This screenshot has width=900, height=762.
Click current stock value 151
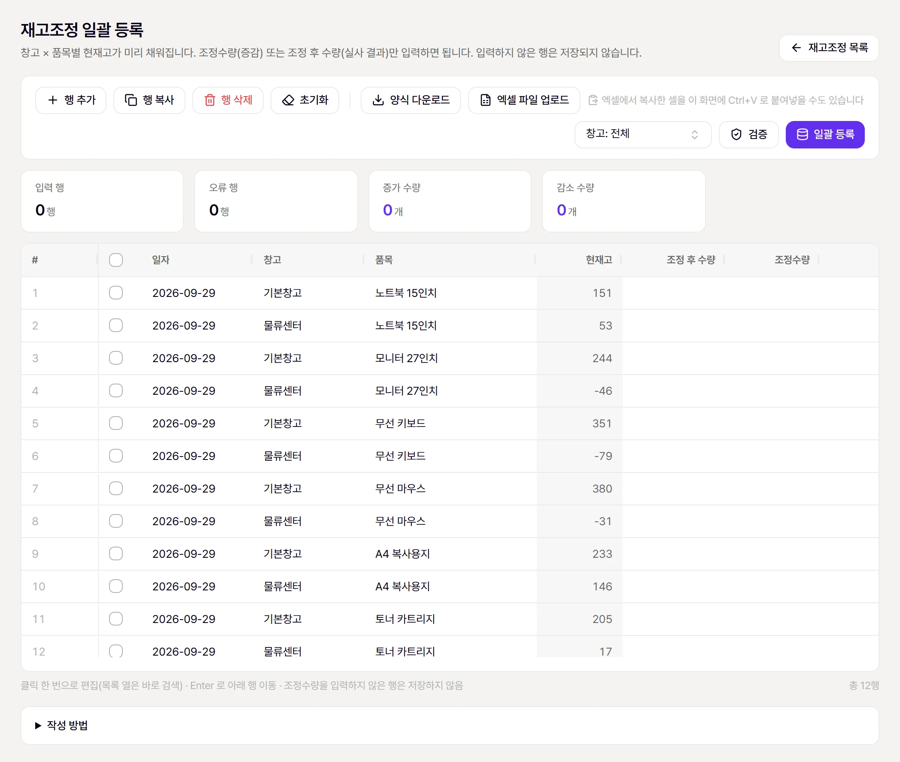pos(602,293)
